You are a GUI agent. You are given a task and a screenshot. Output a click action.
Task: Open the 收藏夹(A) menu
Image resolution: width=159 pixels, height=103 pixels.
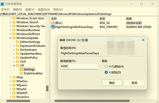coord(44,10)
